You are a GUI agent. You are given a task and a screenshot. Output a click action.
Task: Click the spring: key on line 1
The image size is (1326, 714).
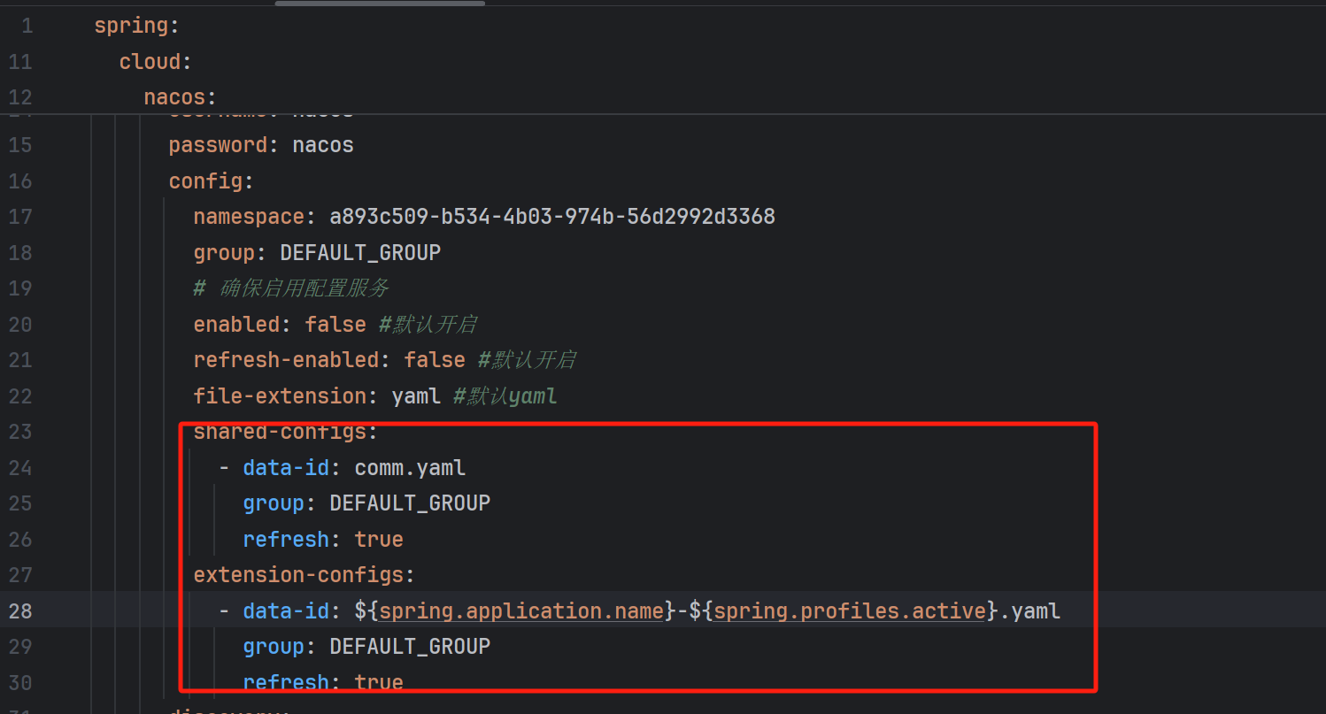(x=135, y=25)
